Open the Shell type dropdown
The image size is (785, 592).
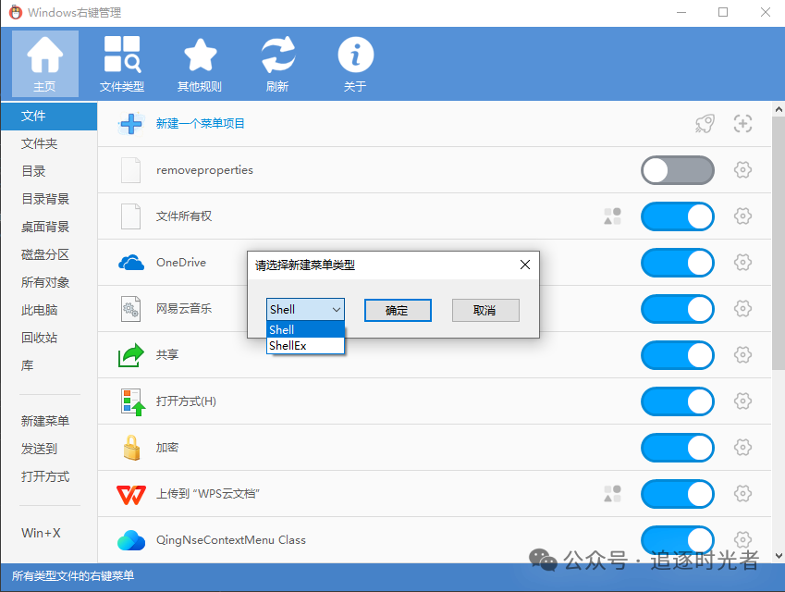[335, 309]
